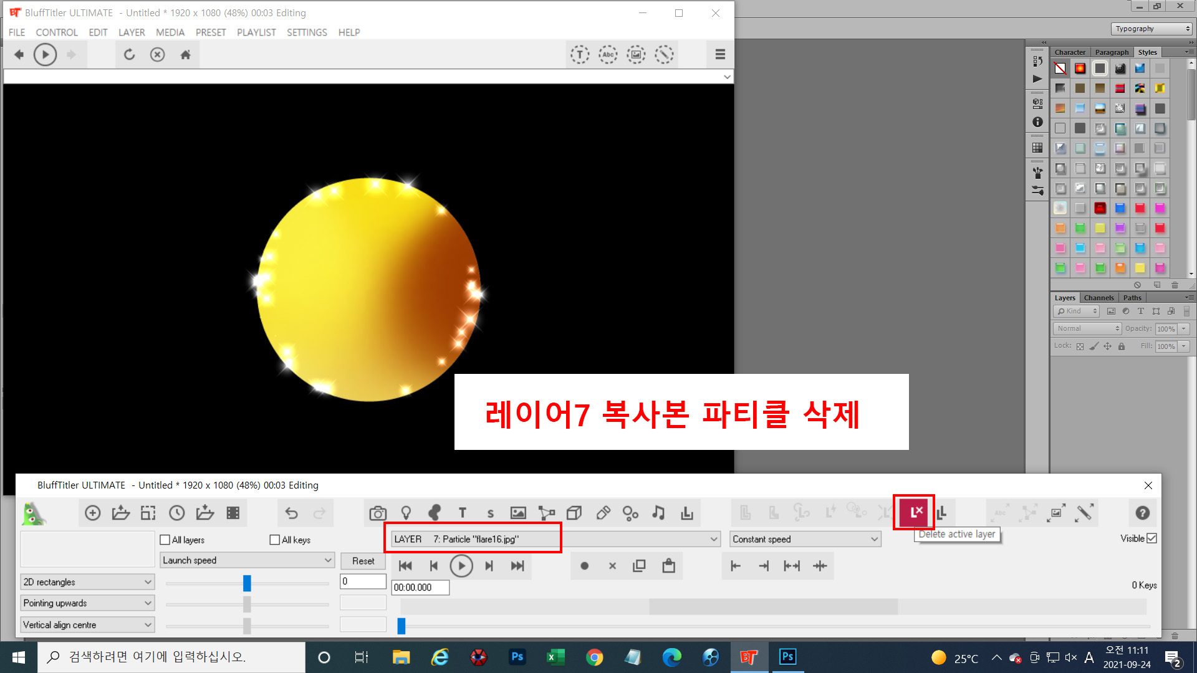Add a picture layer
Image resolution: width=1197 pixels, height=673 pixels.
517,513
